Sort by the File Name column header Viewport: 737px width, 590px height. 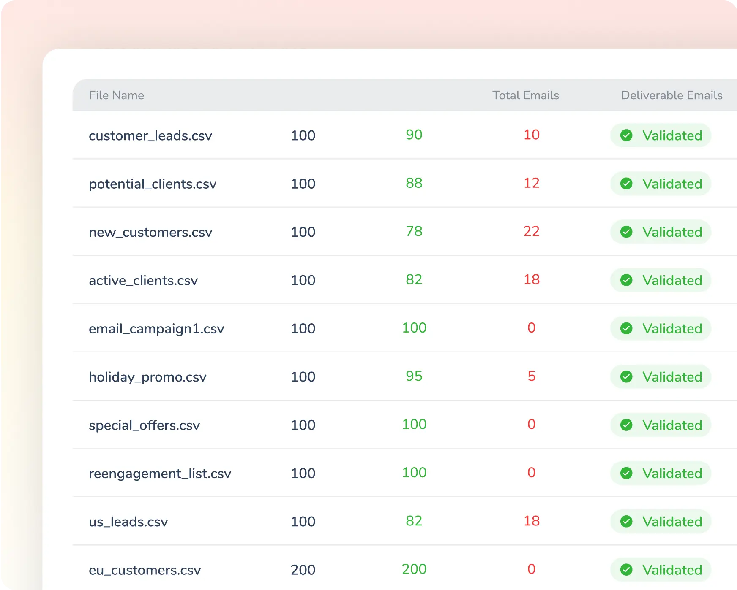pyautogui.click(x=116, y=95)
